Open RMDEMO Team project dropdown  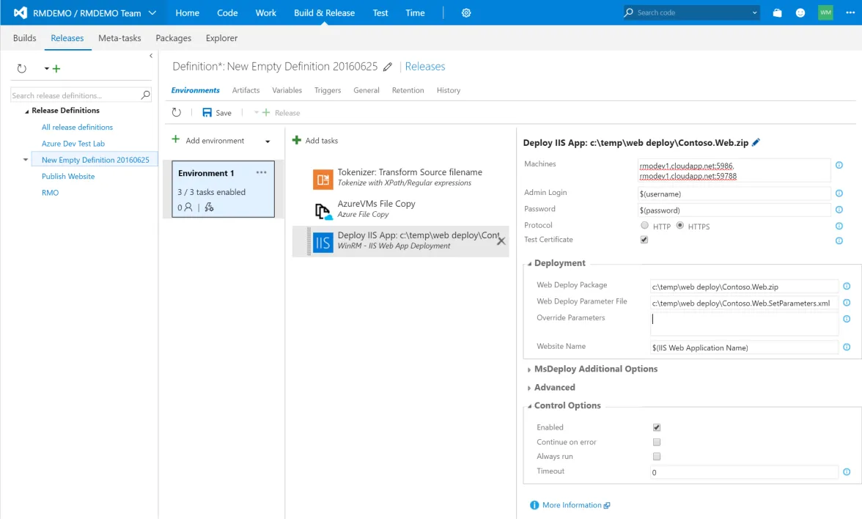[x=152, y=12]
